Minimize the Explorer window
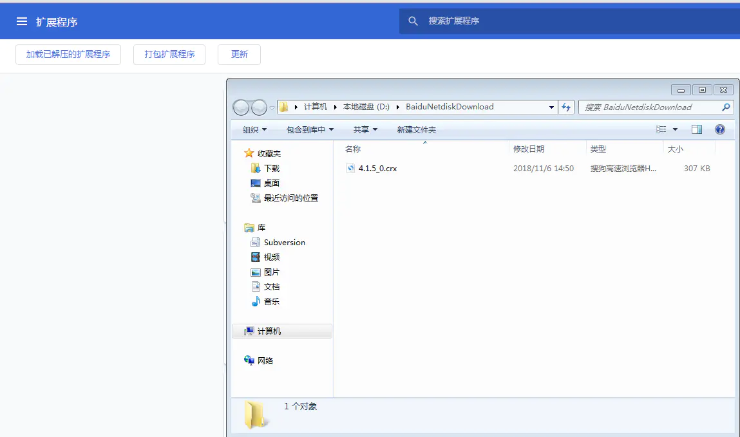 pos(681,89)
